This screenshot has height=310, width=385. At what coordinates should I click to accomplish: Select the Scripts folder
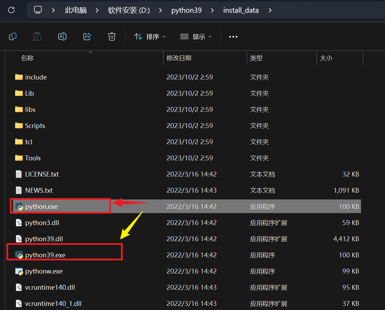pos(35,126)
